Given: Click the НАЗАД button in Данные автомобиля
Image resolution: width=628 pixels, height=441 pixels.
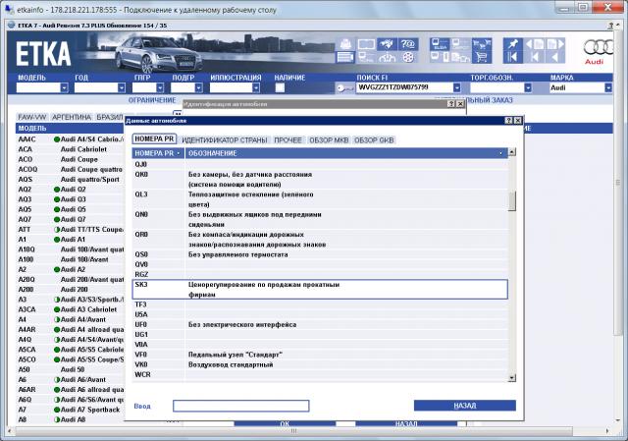Looking at the screenshot, I should [x=465, y=406].
